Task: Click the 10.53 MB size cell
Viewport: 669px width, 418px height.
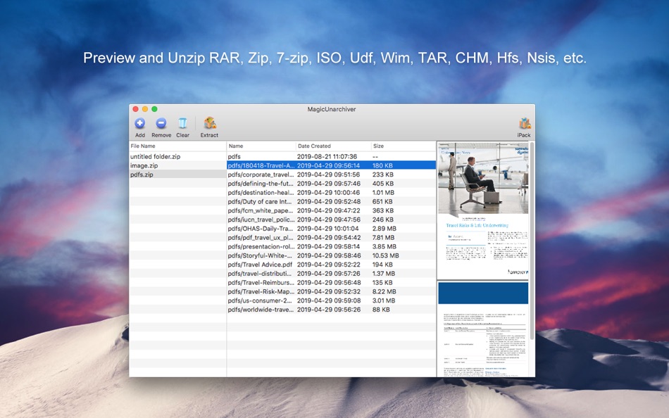Action: coord(386,255)
